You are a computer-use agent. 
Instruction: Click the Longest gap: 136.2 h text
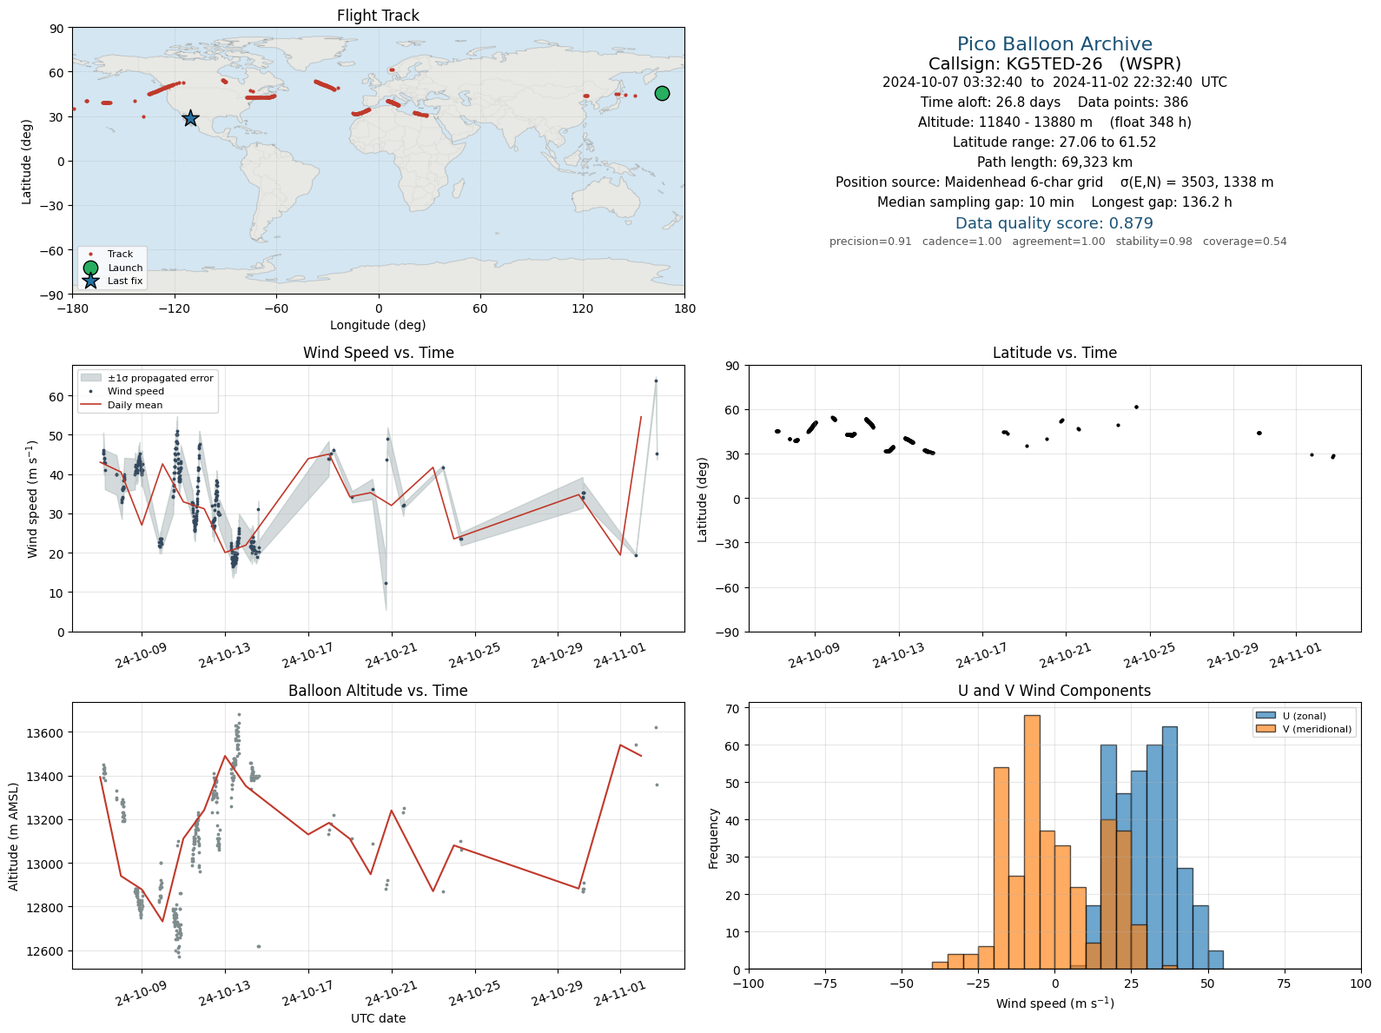(x=1162, y=202)
